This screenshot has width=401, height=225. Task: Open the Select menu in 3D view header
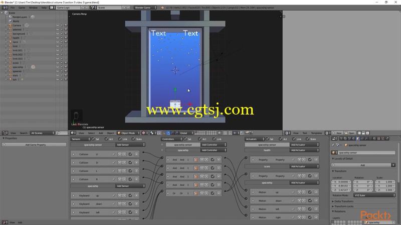click(91, 133)
